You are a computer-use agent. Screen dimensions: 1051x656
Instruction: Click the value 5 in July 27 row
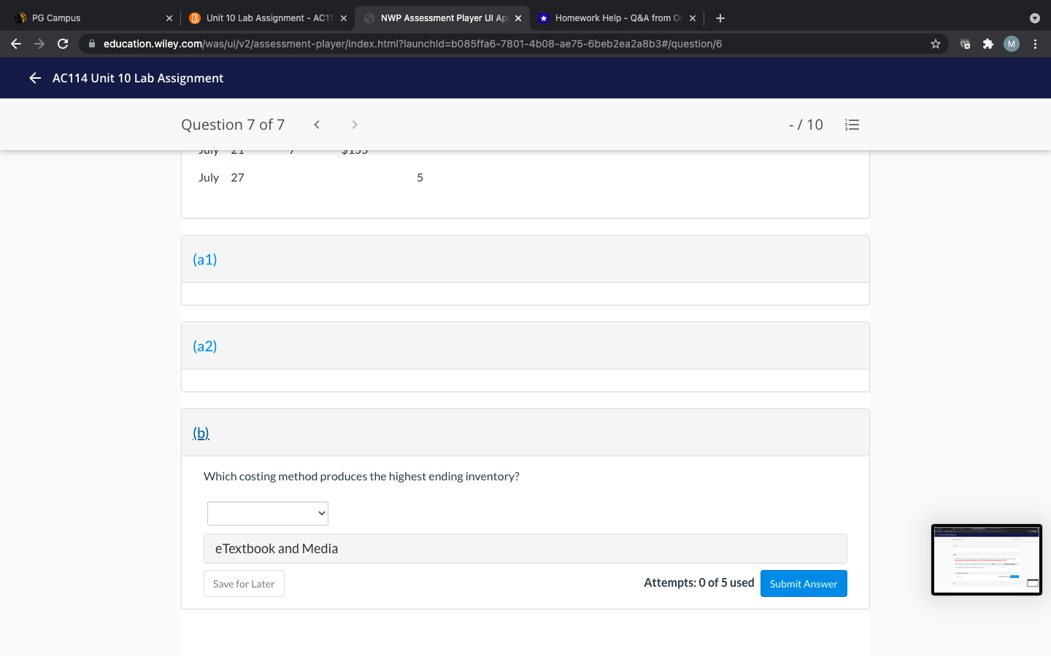[x=420, y=178]
